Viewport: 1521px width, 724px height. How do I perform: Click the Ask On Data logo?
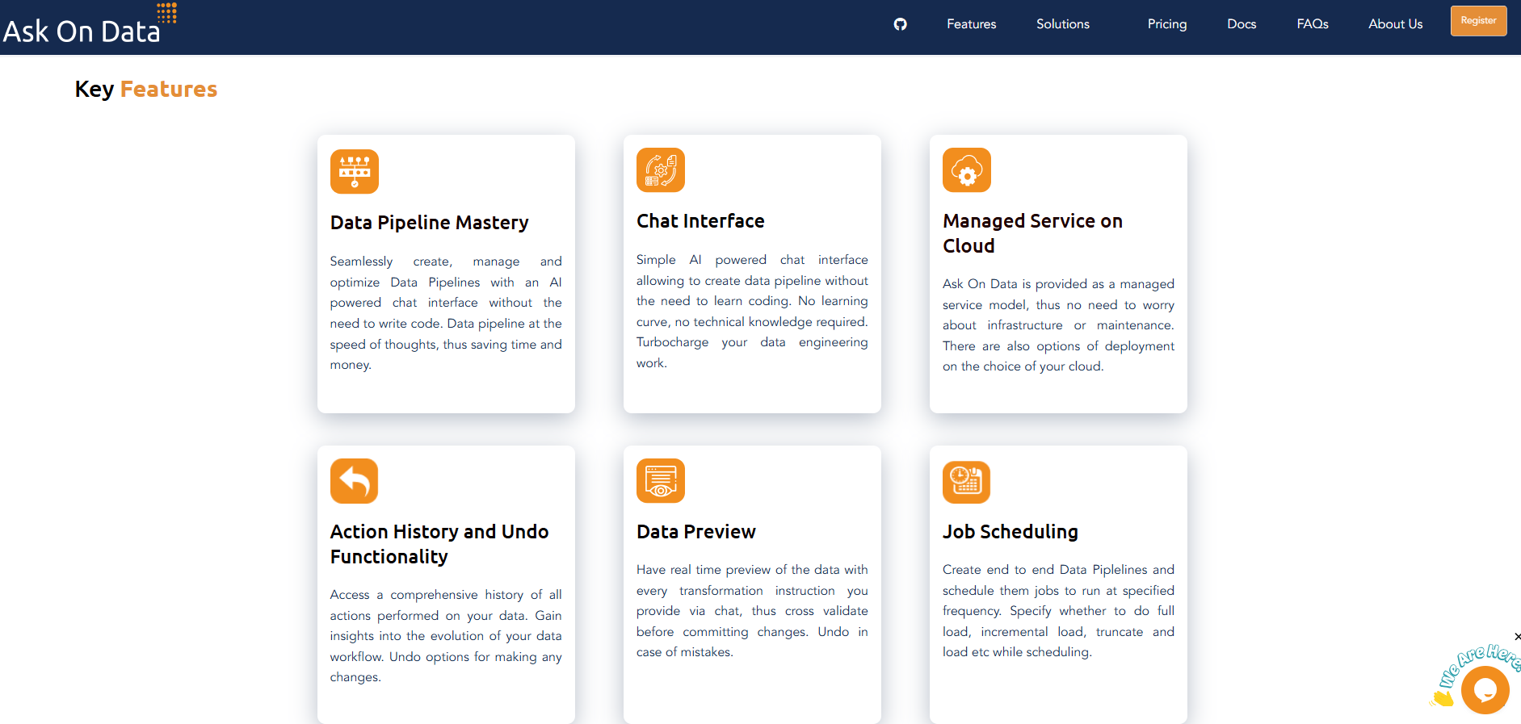(x=89, y=24)
